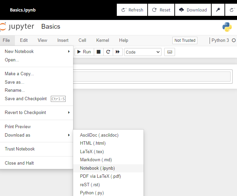The image size is (237, 196).
Task: Expand the New Notebook submenu
Action: [x=37, y=52]
